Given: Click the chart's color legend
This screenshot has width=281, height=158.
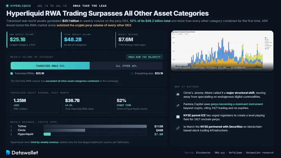Looking at the screenshot, I should 268,43.
